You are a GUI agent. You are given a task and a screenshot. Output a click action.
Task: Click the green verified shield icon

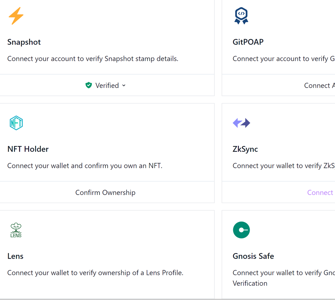89,85
